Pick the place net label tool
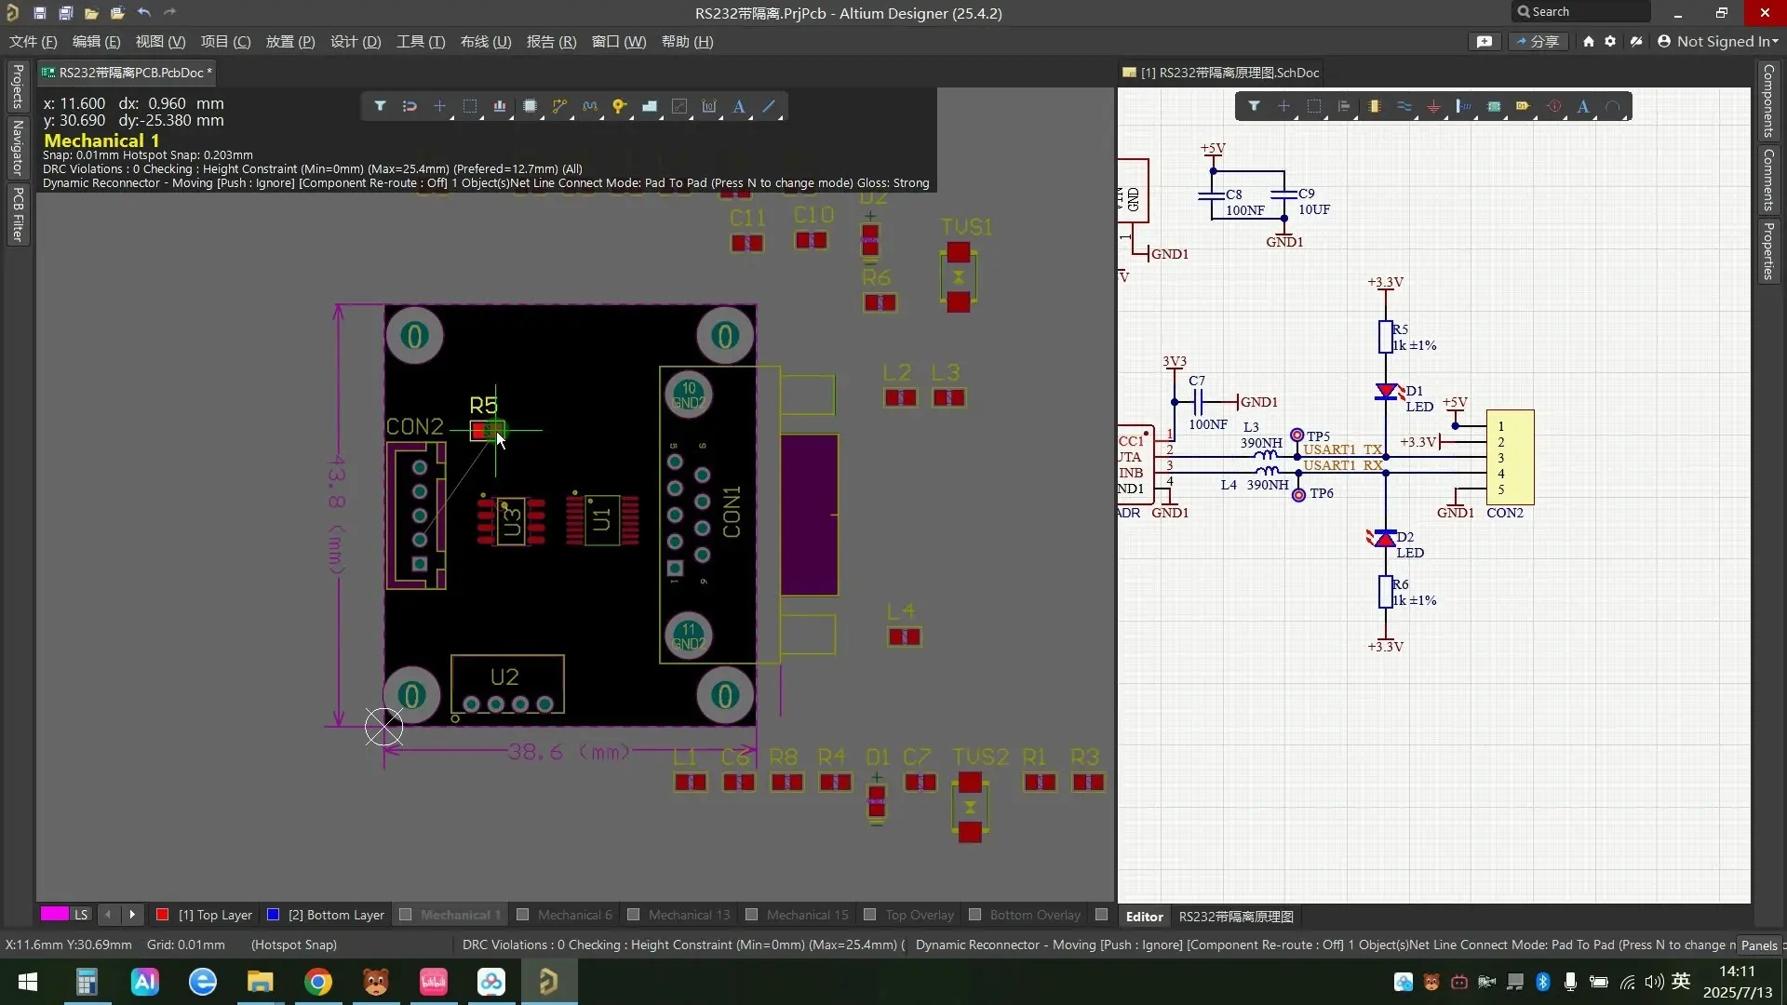Screen dimensions: 1787x1005 tap(1525, 106)
